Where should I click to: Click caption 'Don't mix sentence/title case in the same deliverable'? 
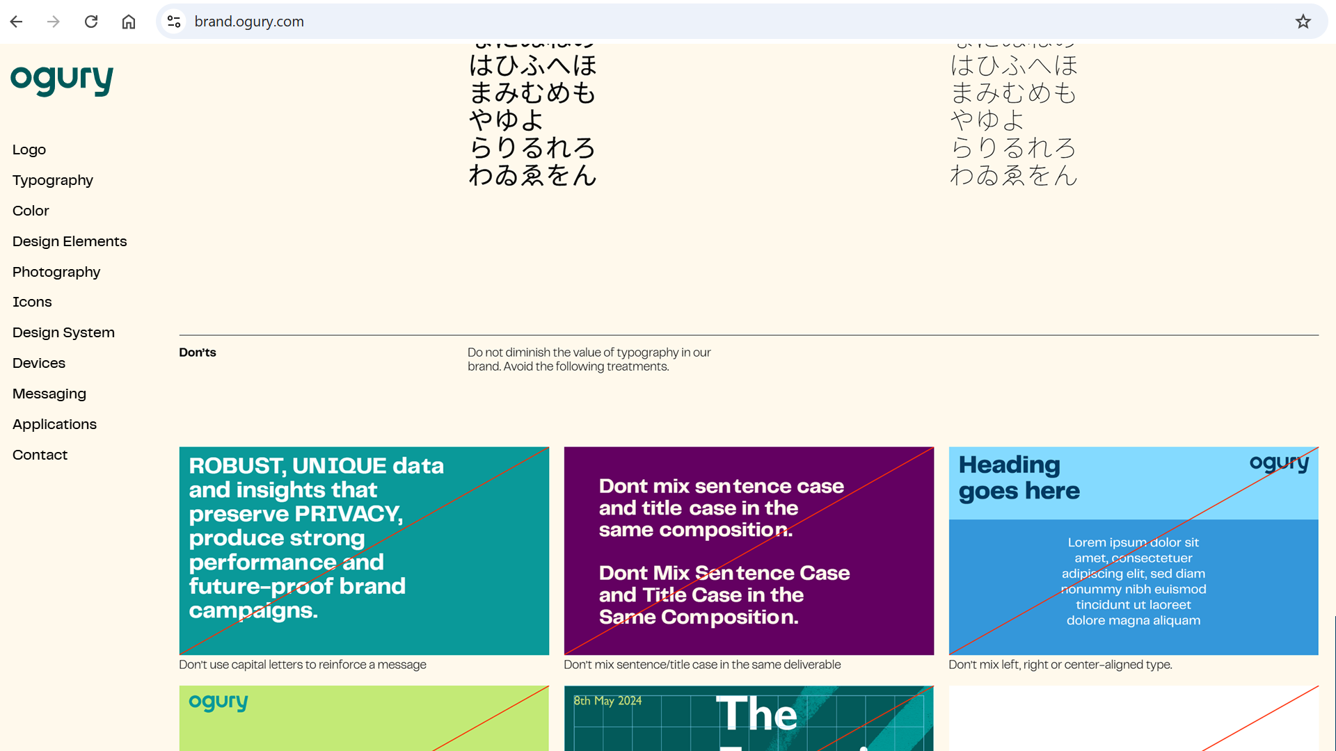[x=702, y=665]
